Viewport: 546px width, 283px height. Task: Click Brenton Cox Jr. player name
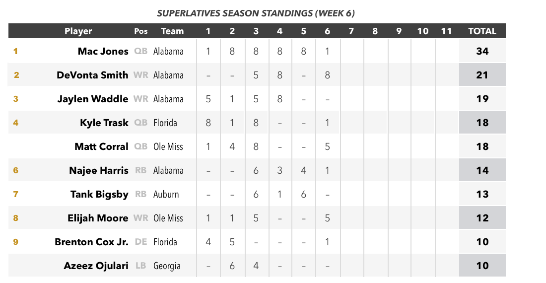click(x=92, y=242)
